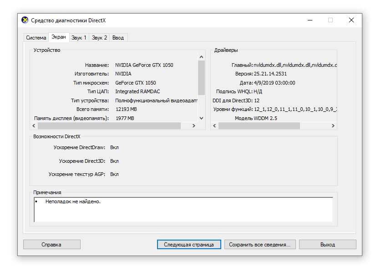Click the DirectX diagnostic icon in title bar

coord(25,20)
